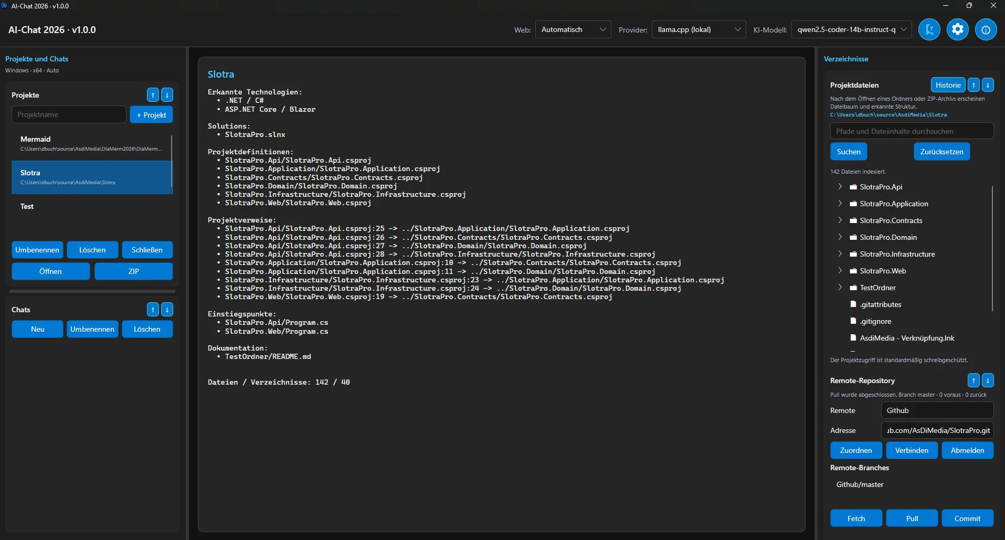Select the Github/master remote branch
The width and height of the screenshot is (1005, 540).
(x=860, y=484)
